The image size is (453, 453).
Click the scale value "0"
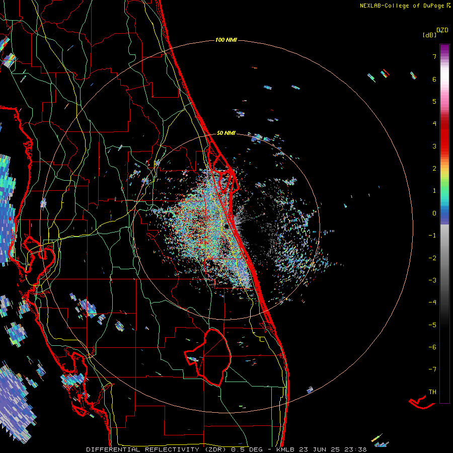[x=434, y=213]
